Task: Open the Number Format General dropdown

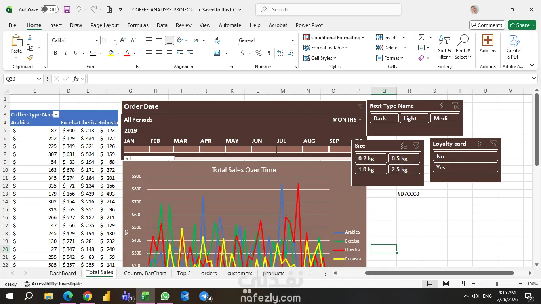Action: point(293,40)
